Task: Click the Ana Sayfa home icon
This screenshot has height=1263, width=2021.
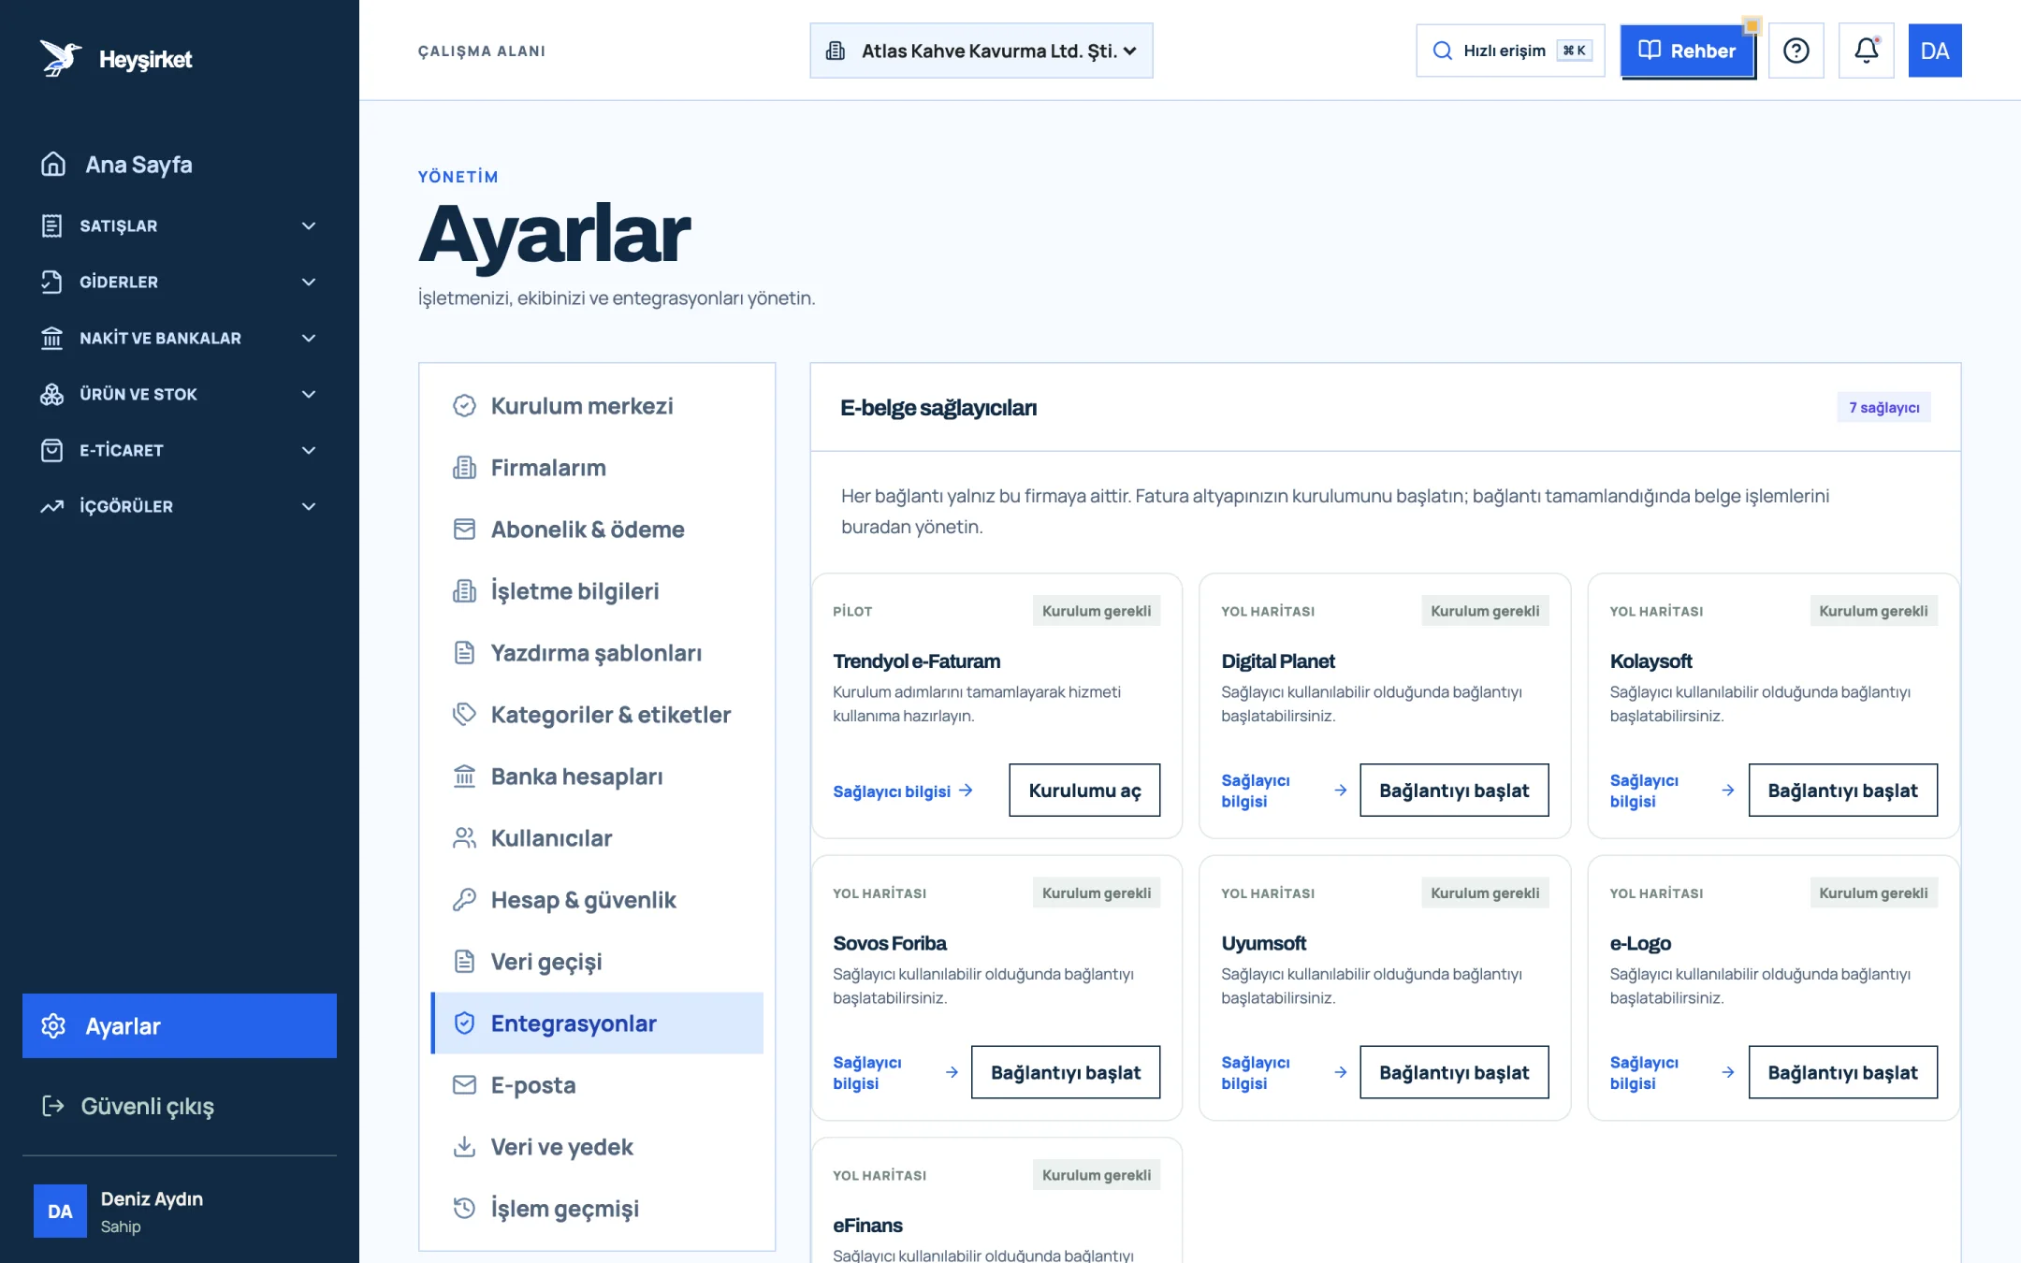Action: [x=53, y=165]
